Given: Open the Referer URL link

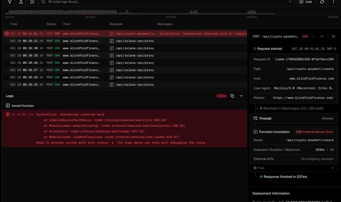Looking at the screenshot, I should [303, 98].
